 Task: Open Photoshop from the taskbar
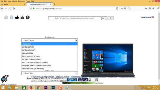pos(53,88)
